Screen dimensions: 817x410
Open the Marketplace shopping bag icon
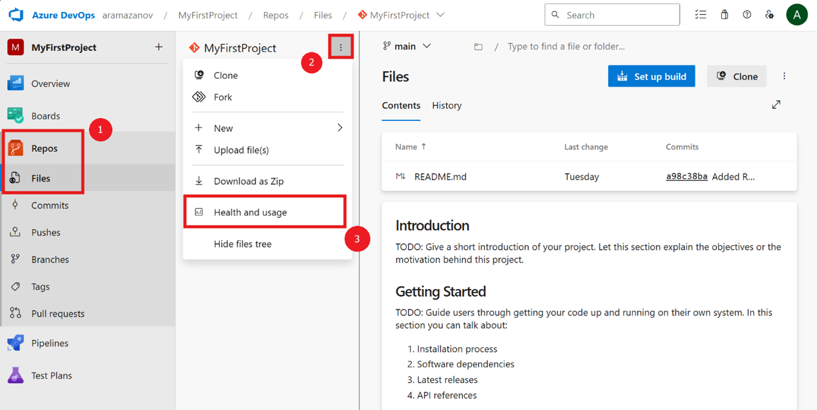point(724,14)
